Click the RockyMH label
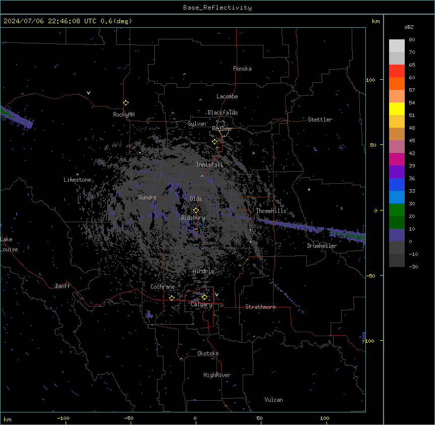The image size is (435, 425). (124, 115)
